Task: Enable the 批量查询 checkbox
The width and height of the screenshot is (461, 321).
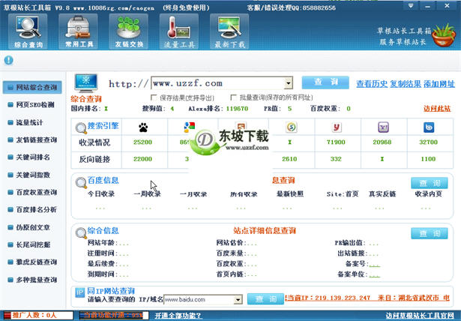Action: (233, 97)
